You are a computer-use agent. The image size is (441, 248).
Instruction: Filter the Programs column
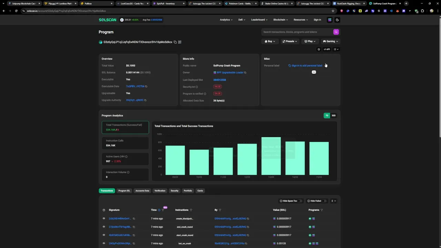click(322, 210)
